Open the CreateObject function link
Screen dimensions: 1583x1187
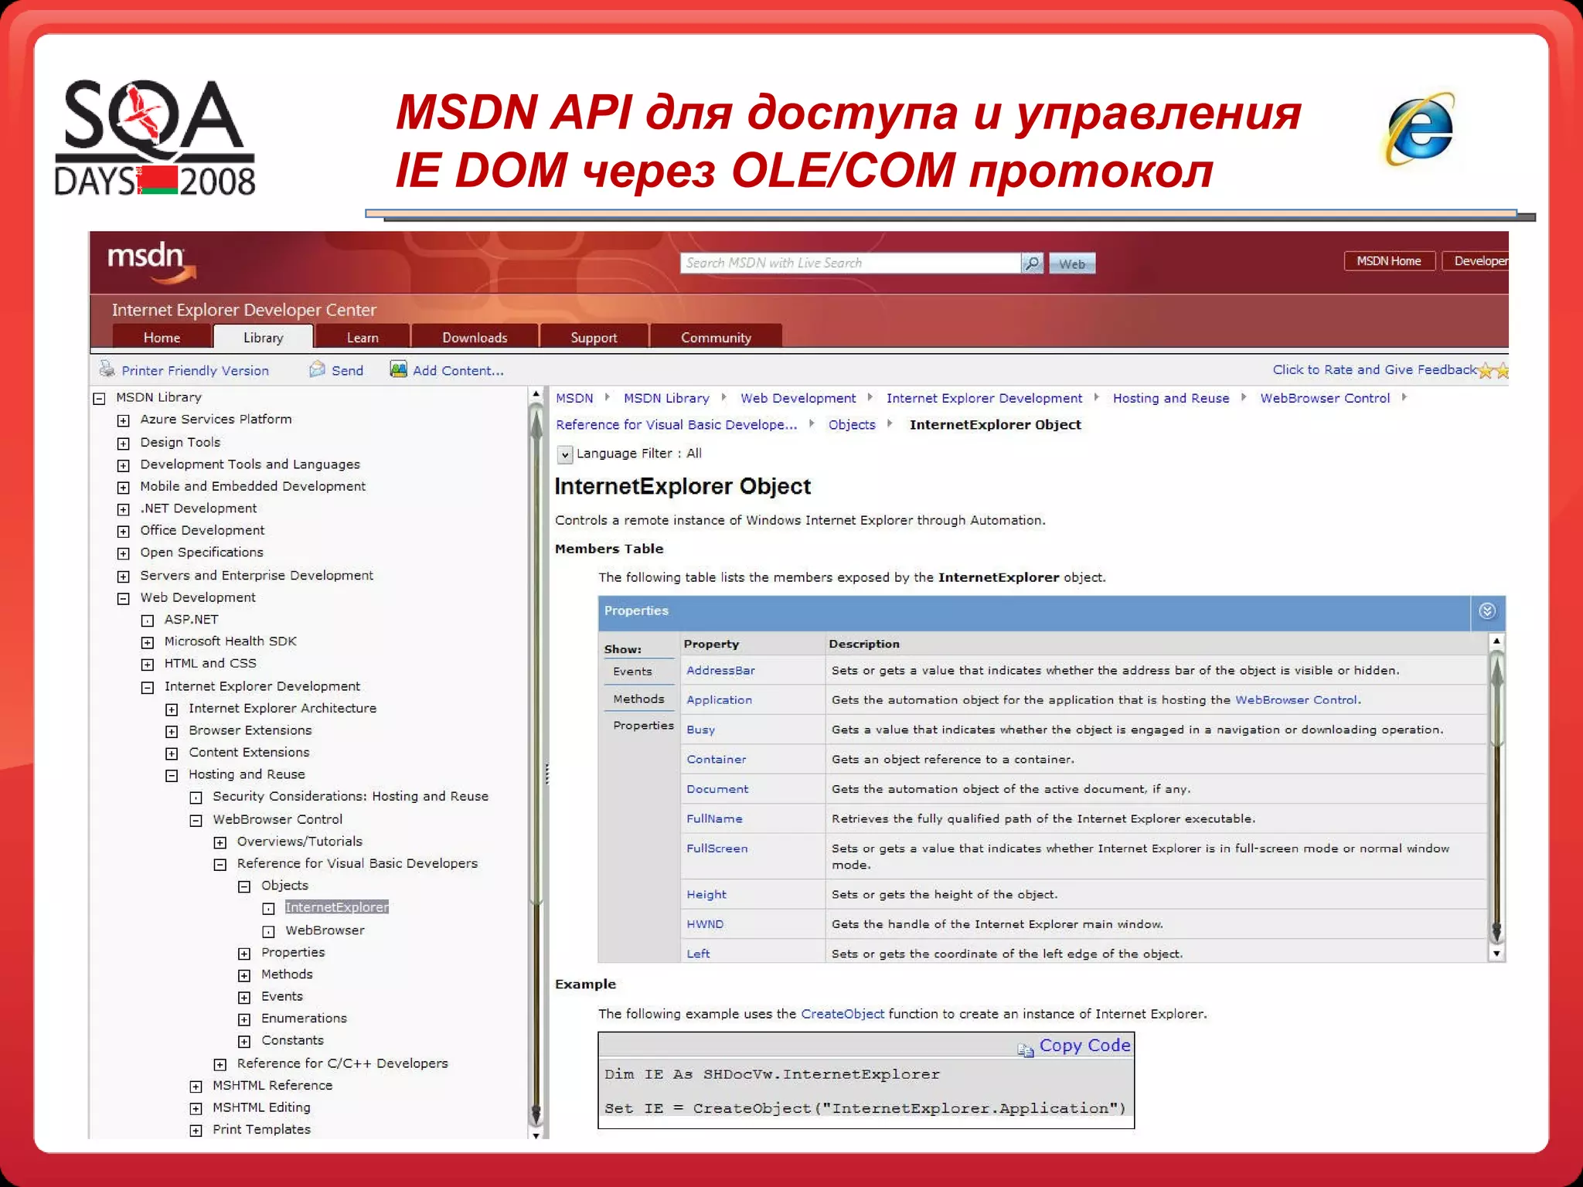[843, 1014]
